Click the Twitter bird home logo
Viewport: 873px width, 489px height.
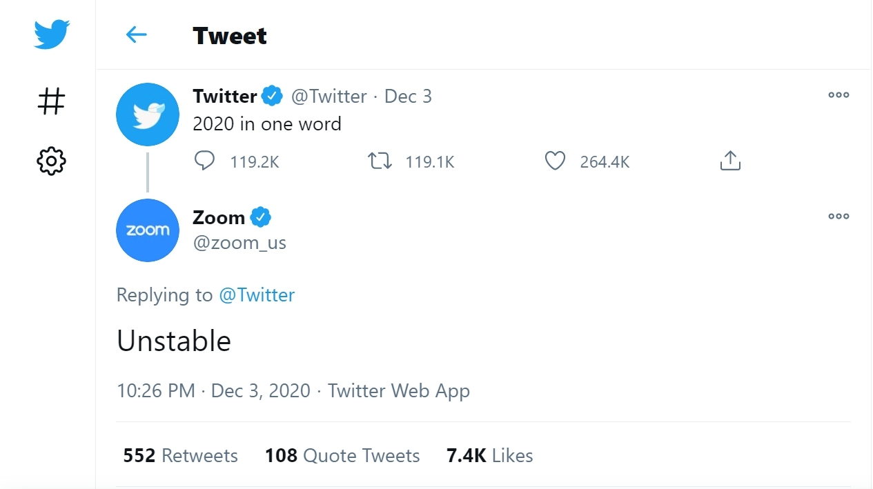coord(52,34)
